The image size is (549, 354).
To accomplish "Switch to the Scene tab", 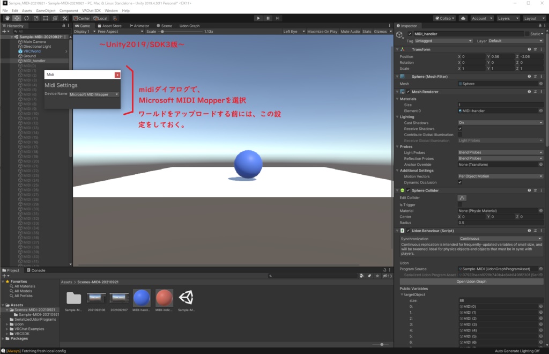I will point(164,26).
